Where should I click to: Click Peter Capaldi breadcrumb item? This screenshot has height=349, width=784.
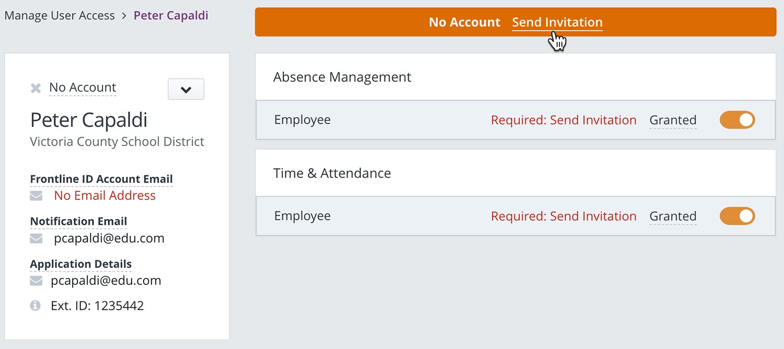[171, 16]
